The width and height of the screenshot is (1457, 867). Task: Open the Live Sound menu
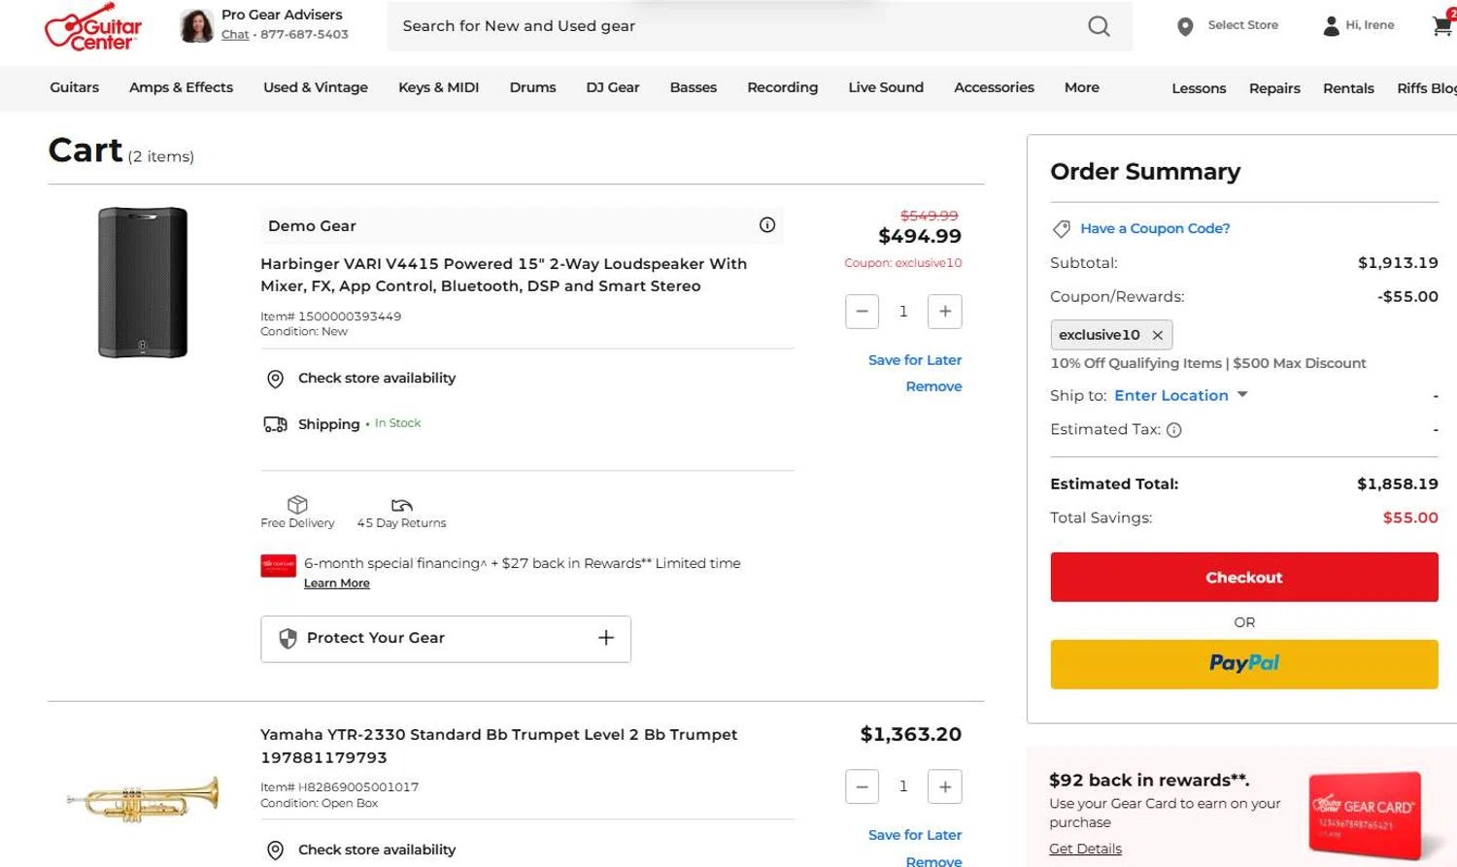coord(886,87)
